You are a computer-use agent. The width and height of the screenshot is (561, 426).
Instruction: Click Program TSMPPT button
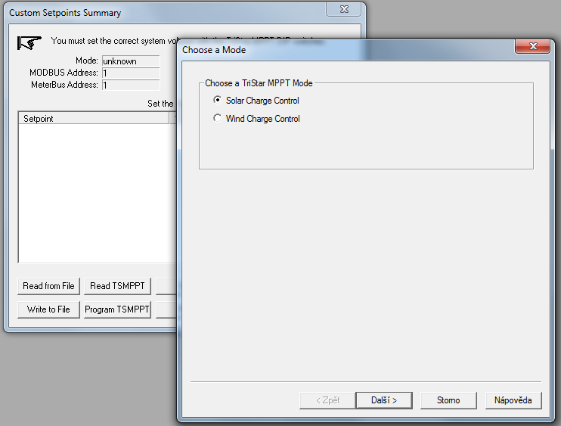point(117,309)
